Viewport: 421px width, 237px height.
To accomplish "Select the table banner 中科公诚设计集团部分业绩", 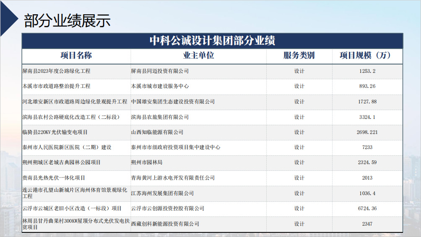I will [x=212, y=41].
